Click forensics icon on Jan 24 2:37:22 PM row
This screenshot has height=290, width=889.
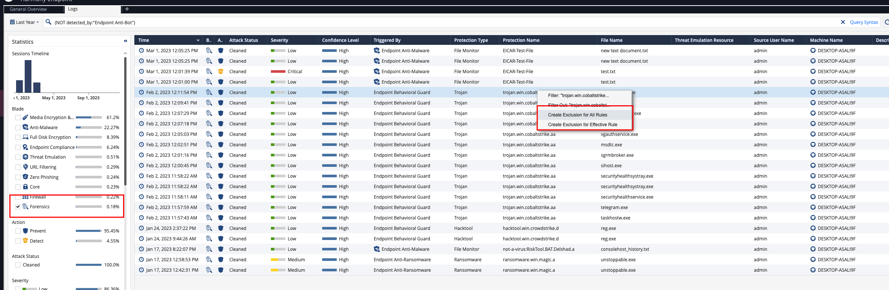(209, 228)
